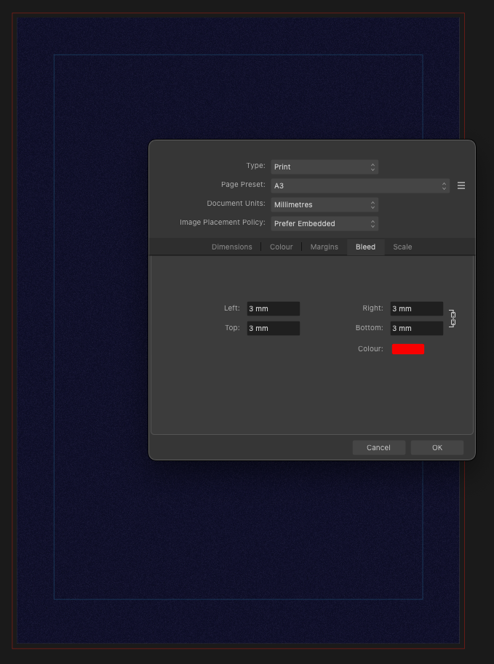Go to the Scale tab
This screenshot has width=494, height=664.
402,247
